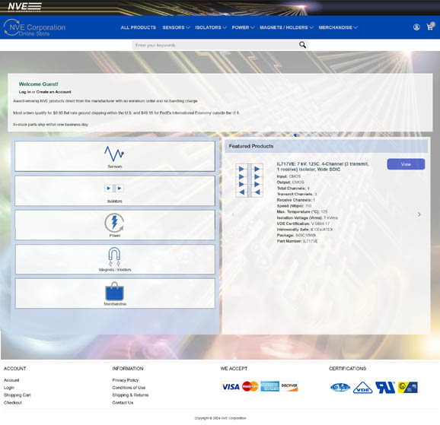This screenshot has height=425, width=440.
Task: Click the View button for IL717VE
Action: (x=406, y=164)
